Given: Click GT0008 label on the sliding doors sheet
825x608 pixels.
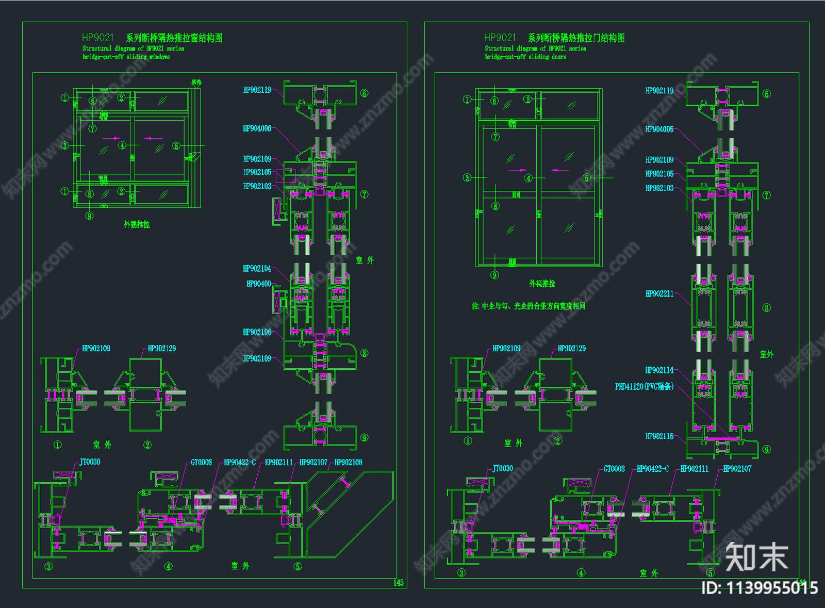Looking at the screenshot, I should (614, 469).
